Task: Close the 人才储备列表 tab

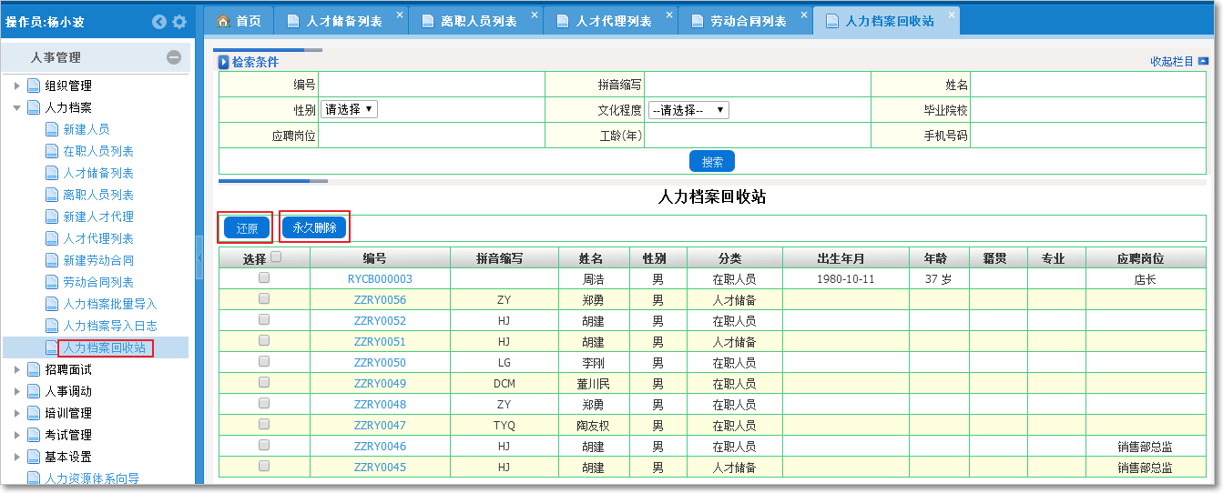Action: [x=400, y=15]
